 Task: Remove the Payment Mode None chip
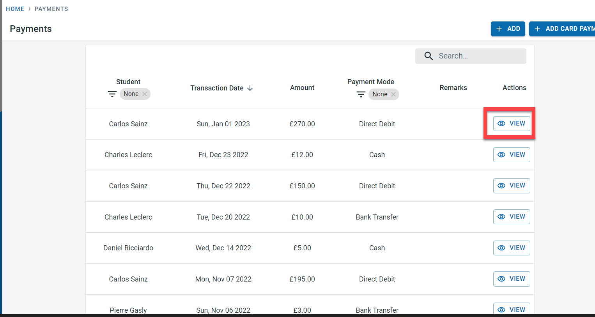pos(393,94)
